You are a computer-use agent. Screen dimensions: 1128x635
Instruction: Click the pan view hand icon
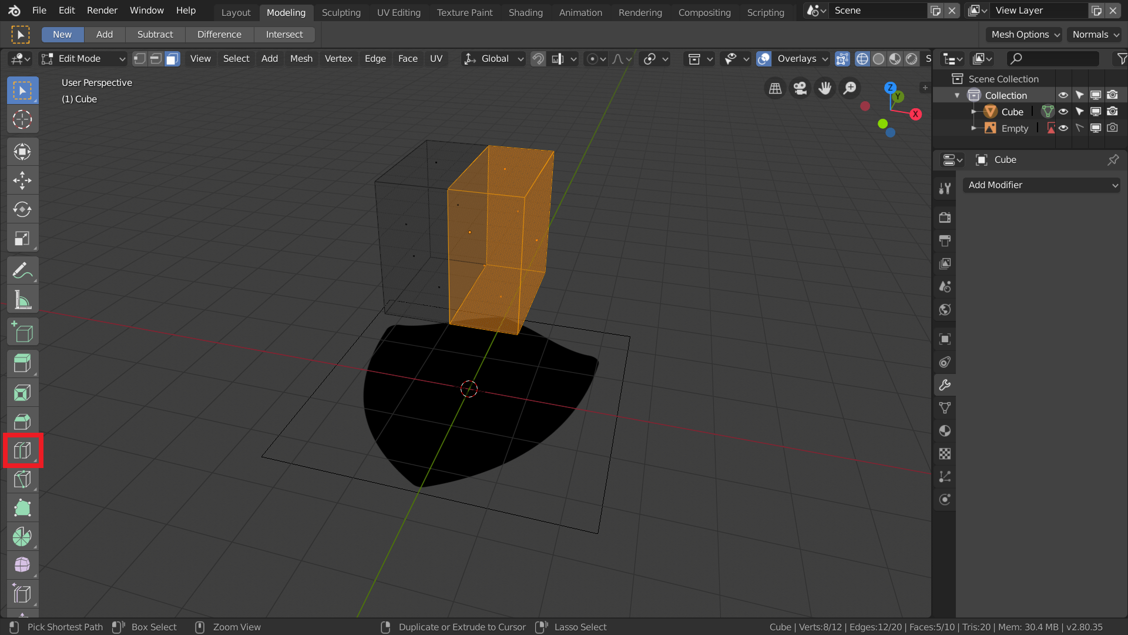coord(825,88)
